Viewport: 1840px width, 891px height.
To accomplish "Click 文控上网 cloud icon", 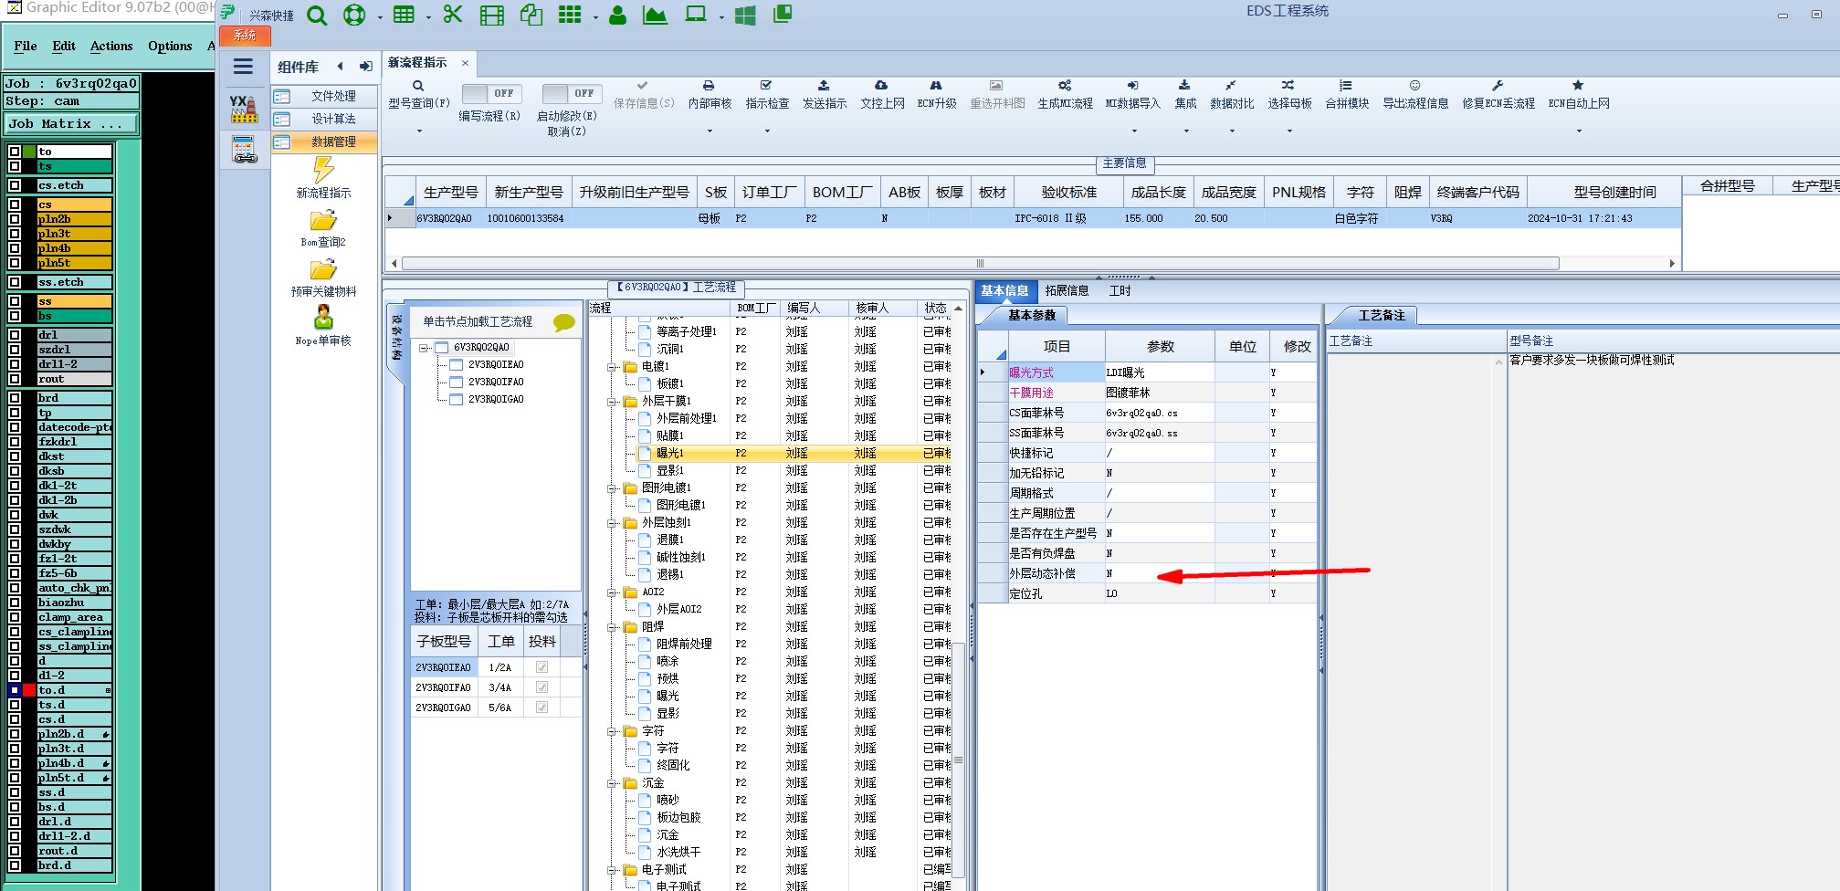I will pyautogui.click(x=881, y=85).
